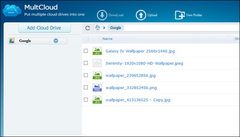This screenshot has height=137, width=240.
Task: Sort by the Name column header
Action: pos(108,39)
